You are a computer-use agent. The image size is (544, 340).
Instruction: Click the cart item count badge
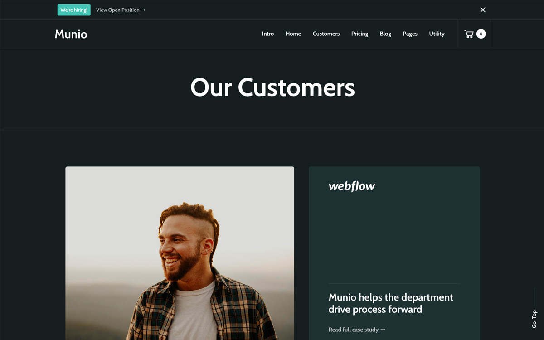(481, 34)
